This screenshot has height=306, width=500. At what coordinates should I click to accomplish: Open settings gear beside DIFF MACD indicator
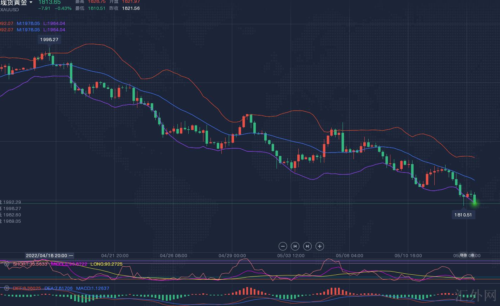pos(6,288)
